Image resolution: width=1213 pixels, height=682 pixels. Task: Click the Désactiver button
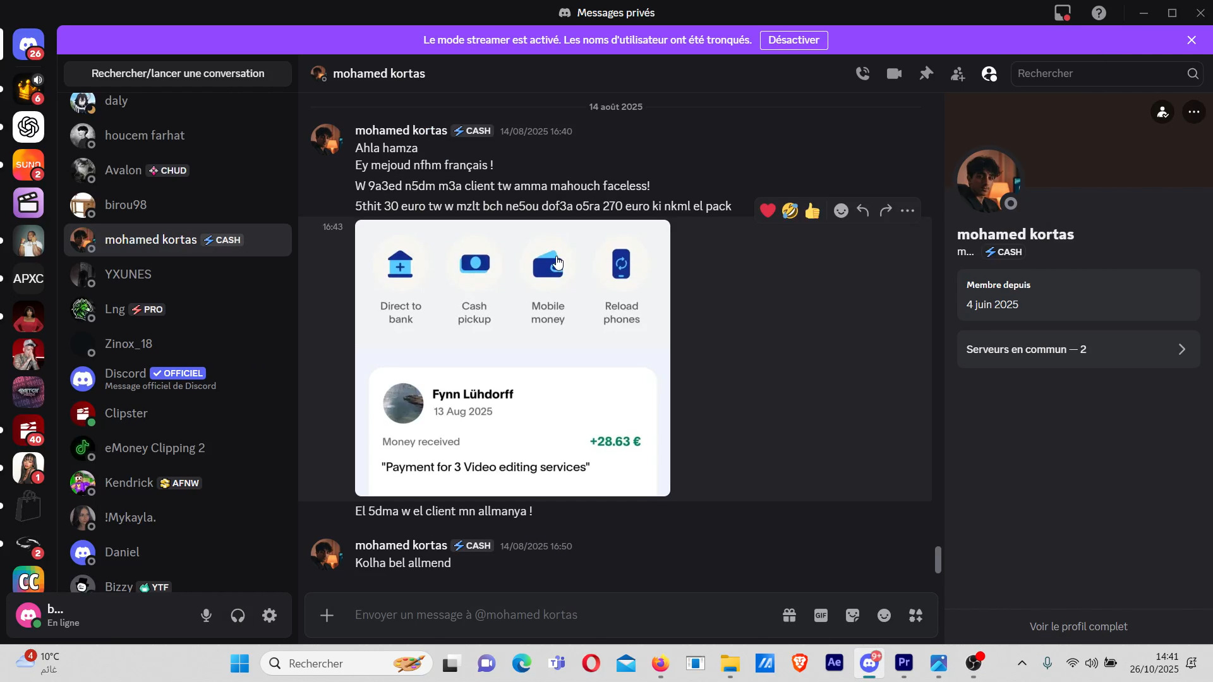(x=794, y=40)
